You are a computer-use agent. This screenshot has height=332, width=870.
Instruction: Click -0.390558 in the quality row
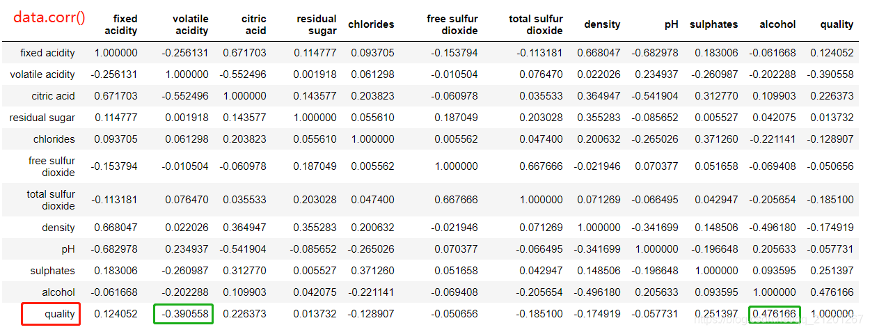coord(184,314)
